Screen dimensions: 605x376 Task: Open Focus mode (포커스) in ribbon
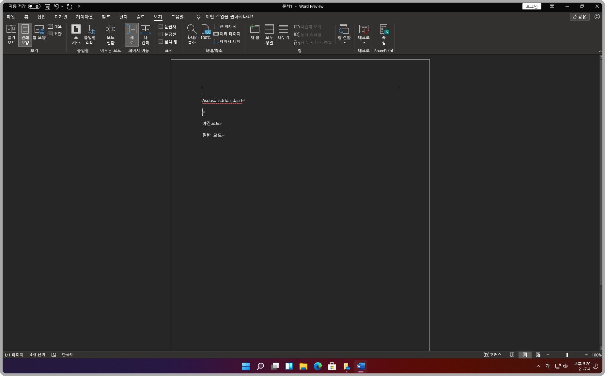(76, 35)
